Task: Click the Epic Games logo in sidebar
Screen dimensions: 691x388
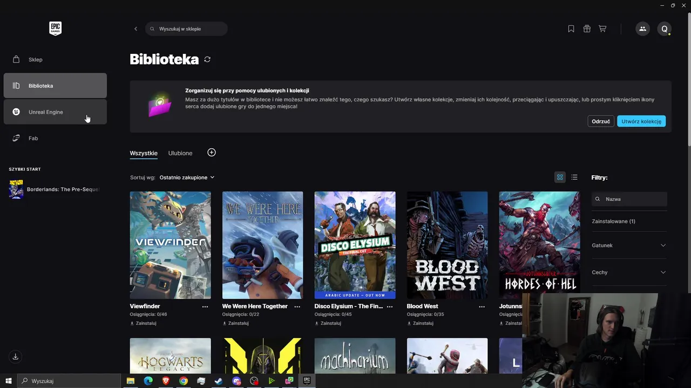Action: (55, 29)
